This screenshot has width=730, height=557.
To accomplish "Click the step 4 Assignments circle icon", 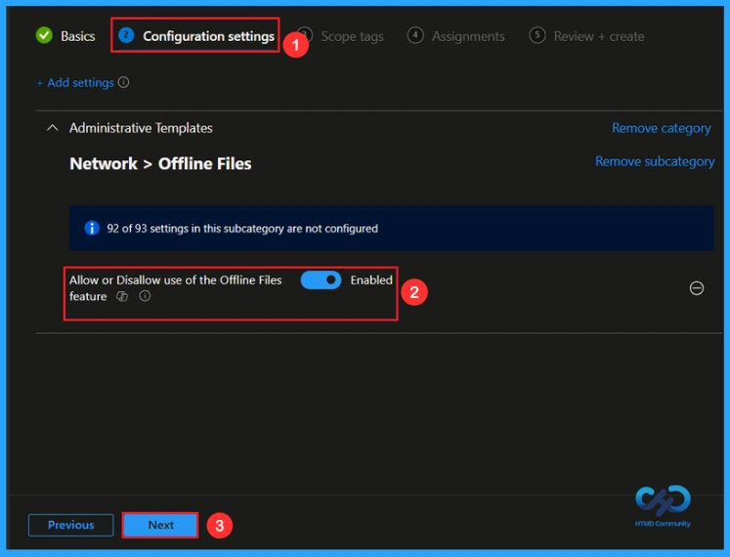I will (415, 35).
